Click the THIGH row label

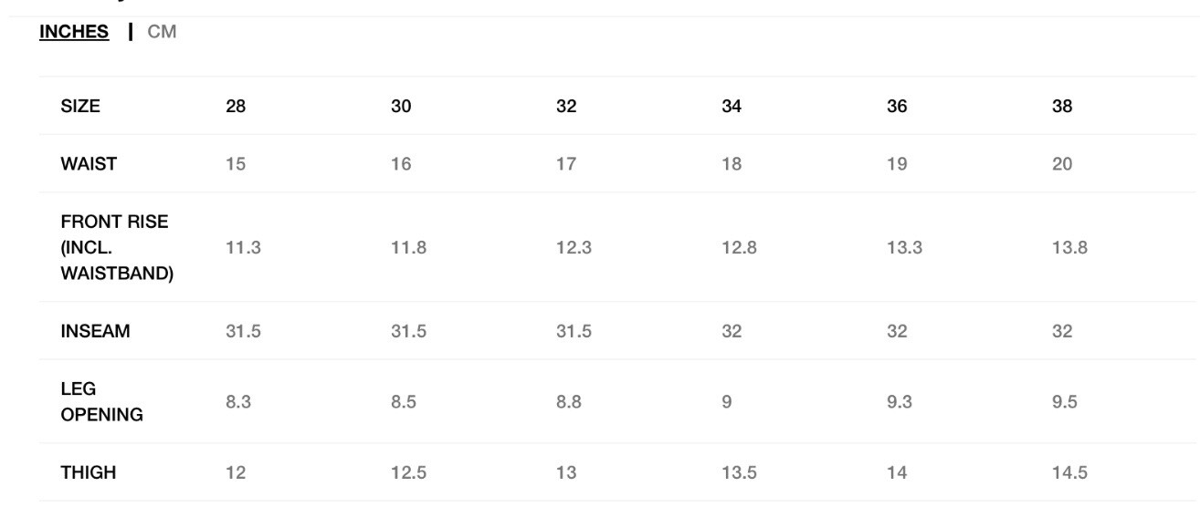[x=88, y=472]
